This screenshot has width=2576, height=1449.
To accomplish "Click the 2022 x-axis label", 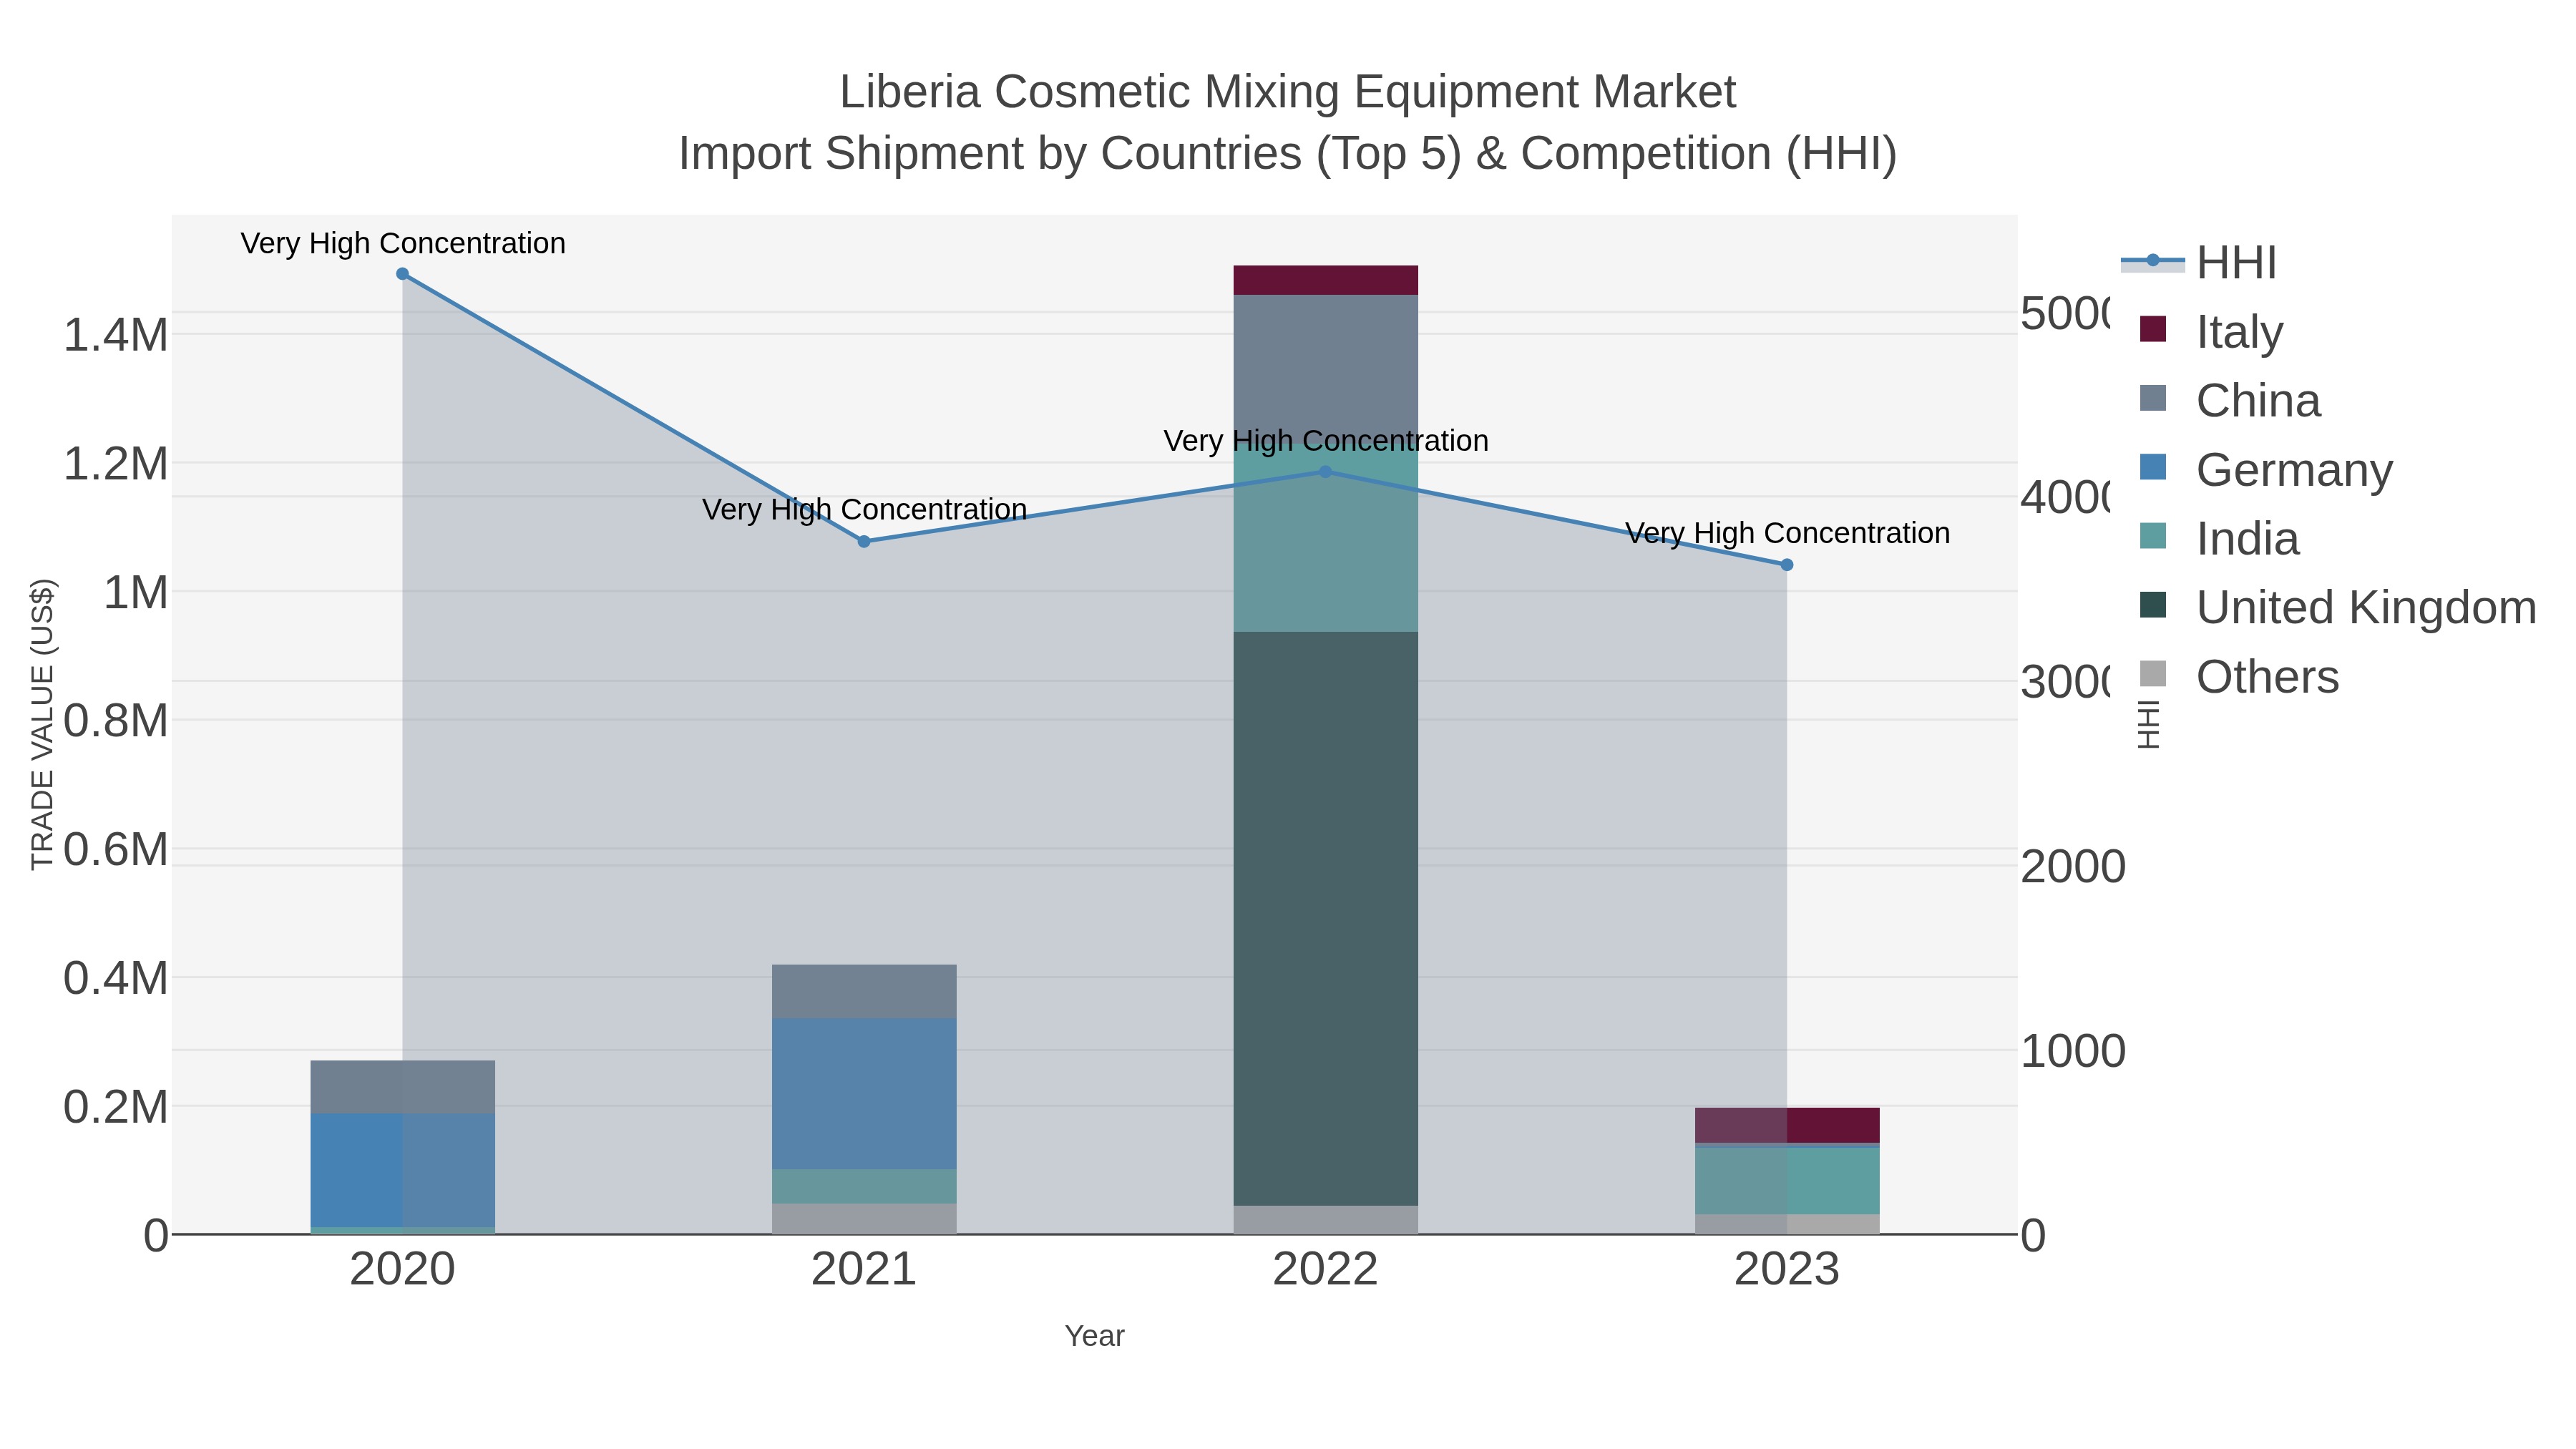I will [1325, 1270].
